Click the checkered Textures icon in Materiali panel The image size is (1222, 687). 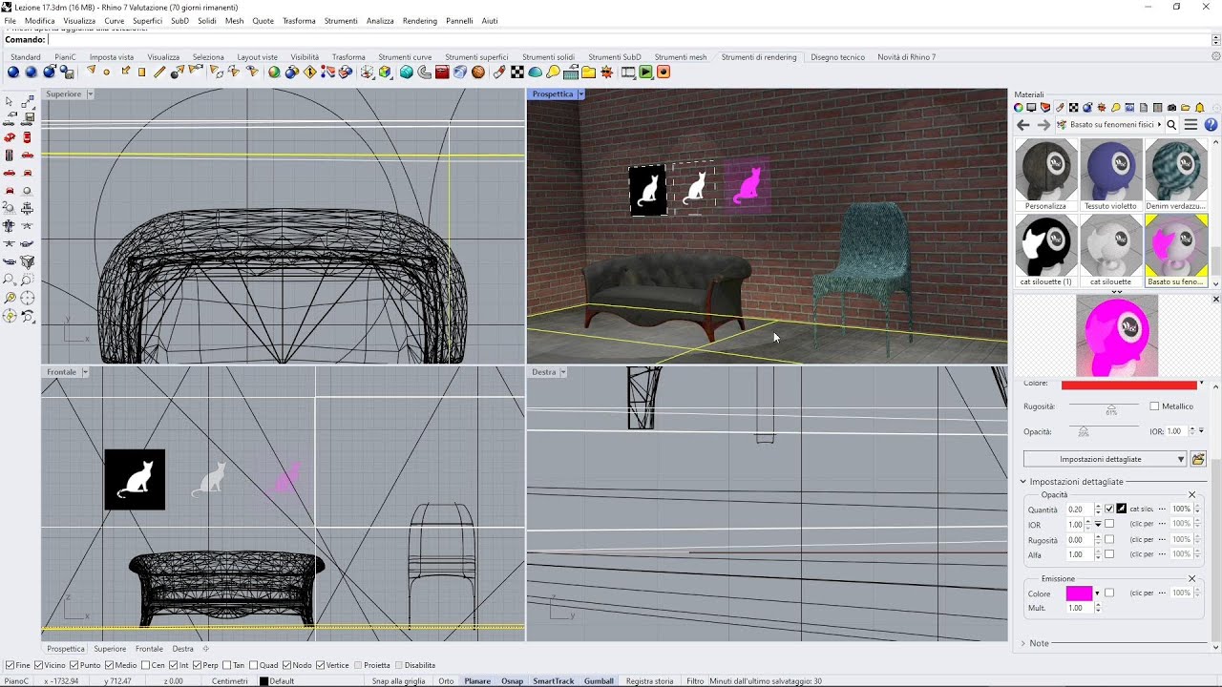(1073, 108)
